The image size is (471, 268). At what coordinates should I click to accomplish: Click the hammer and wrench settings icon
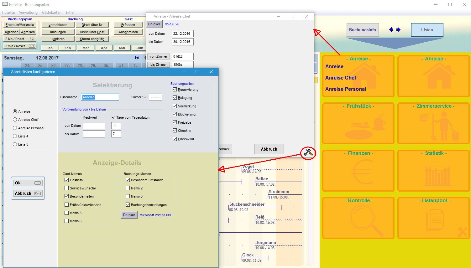308,153
